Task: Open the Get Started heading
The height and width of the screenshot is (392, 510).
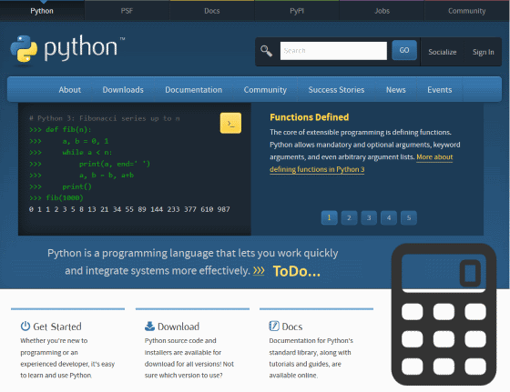Action: (x=57, y=327)
